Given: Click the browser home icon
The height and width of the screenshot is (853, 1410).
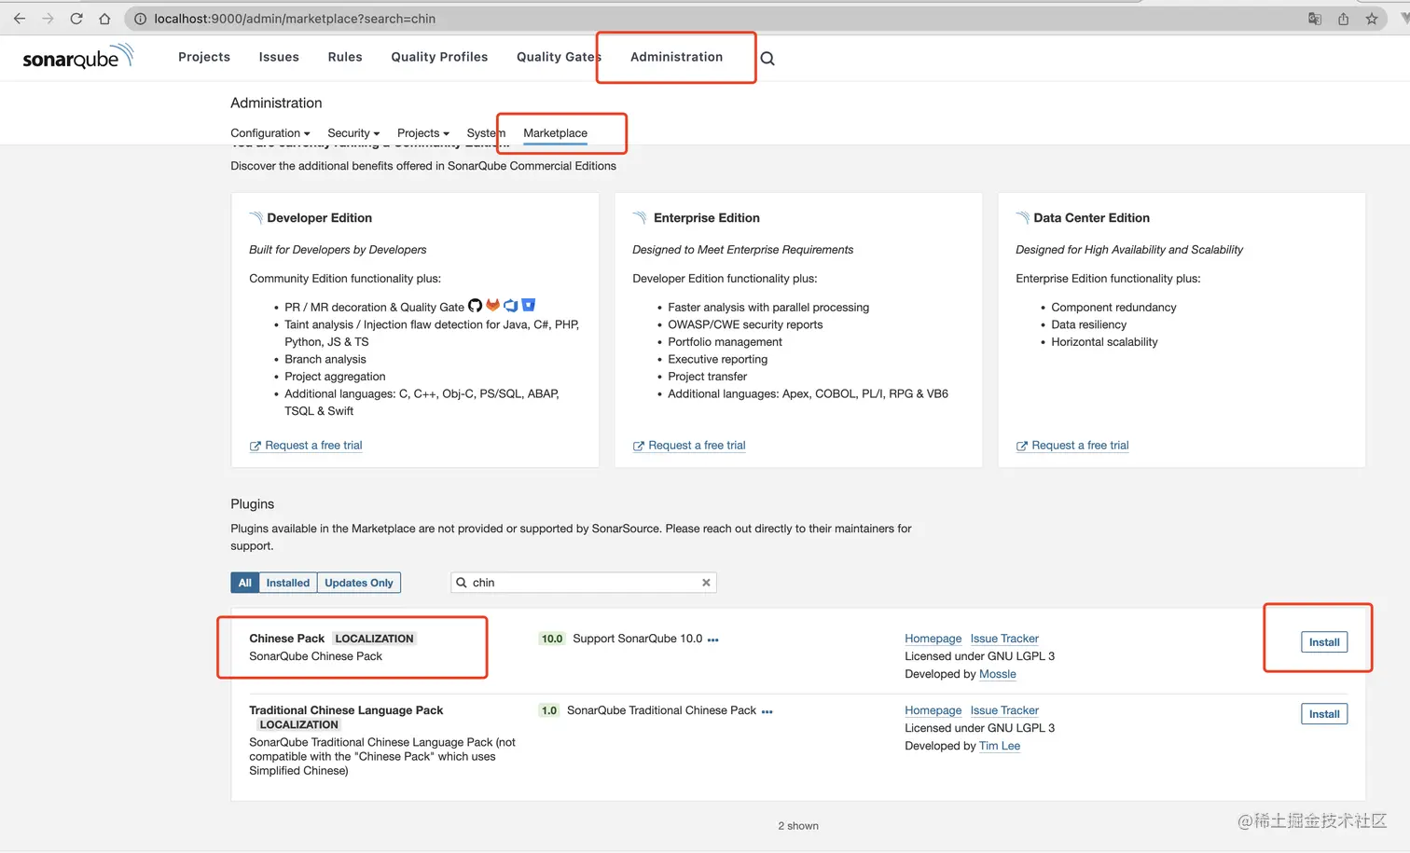Looking at the screenshot, I should click(x=104, y=19).
